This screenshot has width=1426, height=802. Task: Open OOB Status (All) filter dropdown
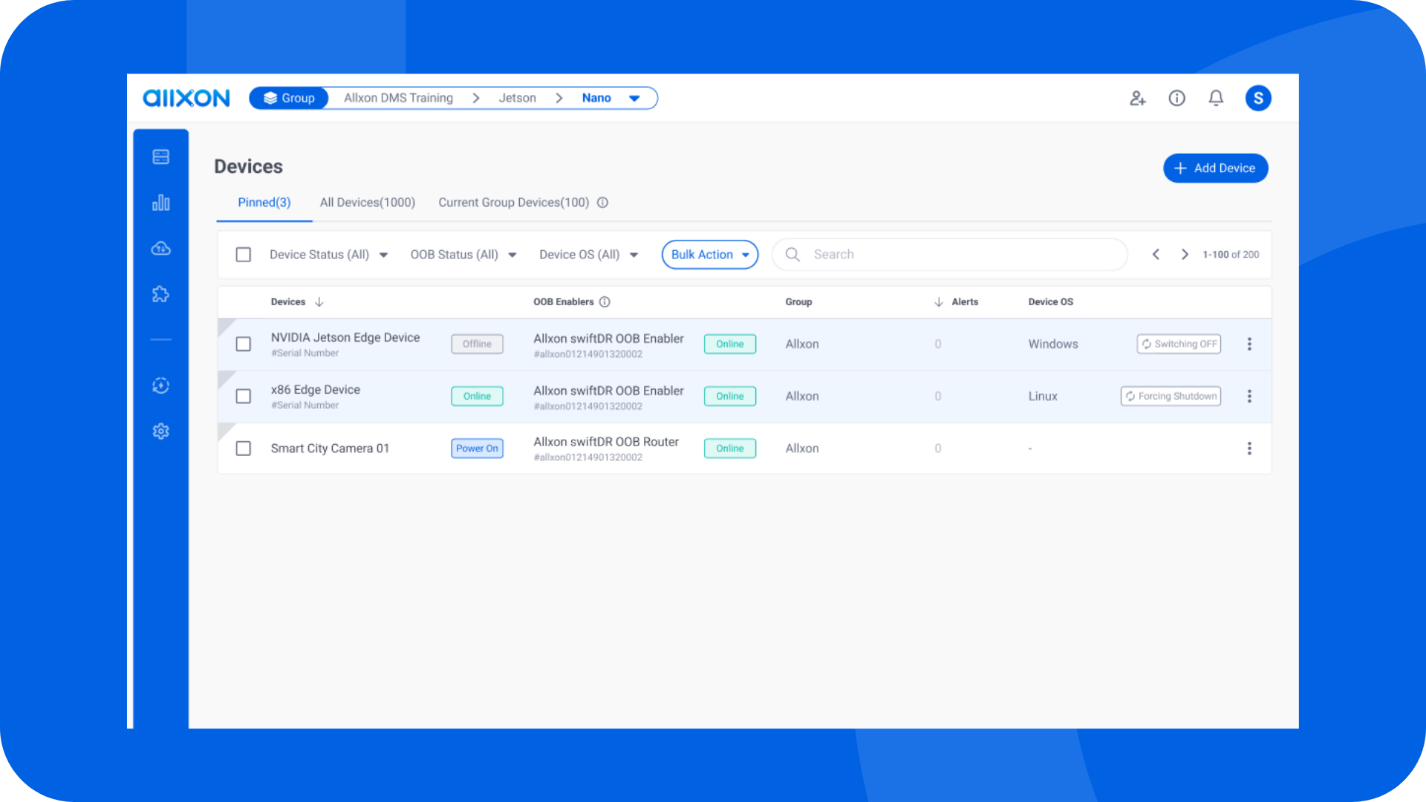[463, 255]
